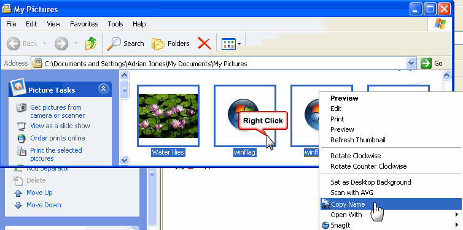The image size is (463, 230).
Task: Click Print the selected pictures
Action: point(56,154)
